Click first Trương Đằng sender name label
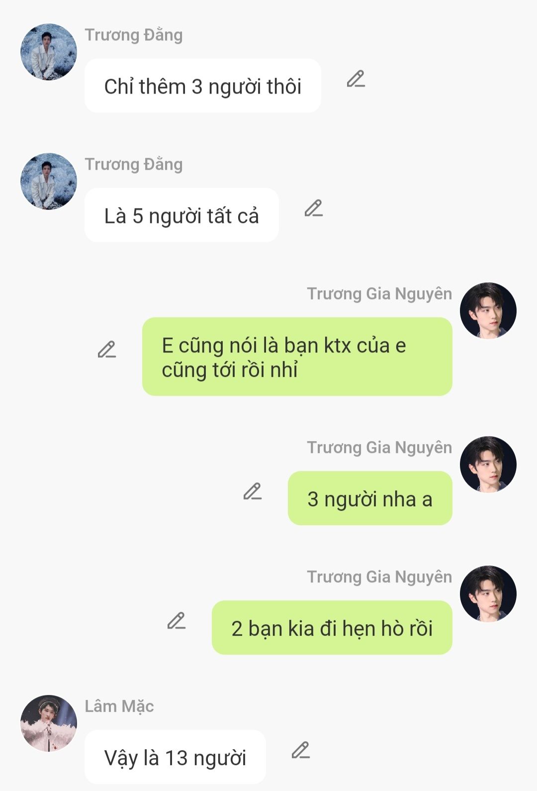The width and height of the screenshot is (537, 791). (134, 35)
